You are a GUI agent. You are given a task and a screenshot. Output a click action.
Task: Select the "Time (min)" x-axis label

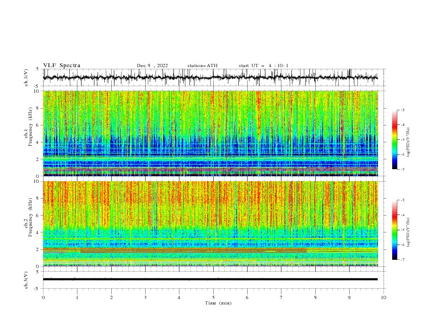click(218, 303)
